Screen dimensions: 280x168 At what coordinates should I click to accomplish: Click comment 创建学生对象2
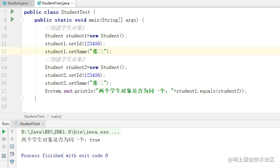pyautogui.click(x=65, y=59)
